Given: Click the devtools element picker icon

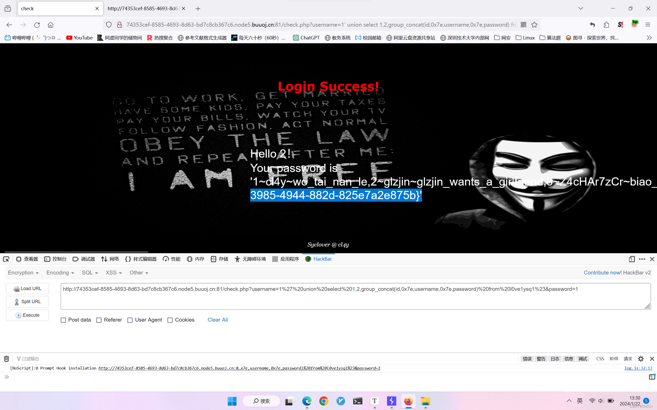Looking at the screenshot, I should click(x=6, y=259).
